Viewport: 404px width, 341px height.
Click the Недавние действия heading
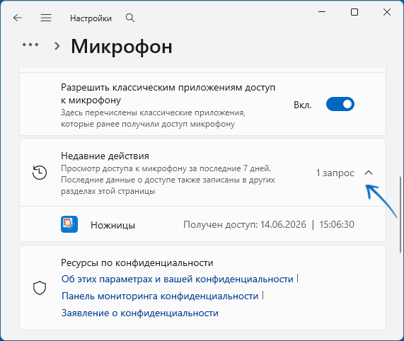point(105,156)
